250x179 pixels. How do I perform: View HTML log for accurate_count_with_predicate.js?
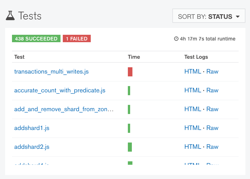point(193,90)
